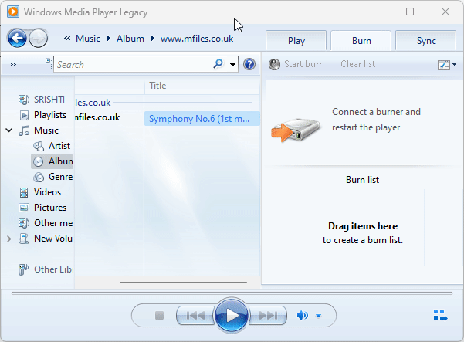Mute the volume speaker icon
The height and width of the screenshot is (342, 464).
pyautogui.click(x=302, y=316)
